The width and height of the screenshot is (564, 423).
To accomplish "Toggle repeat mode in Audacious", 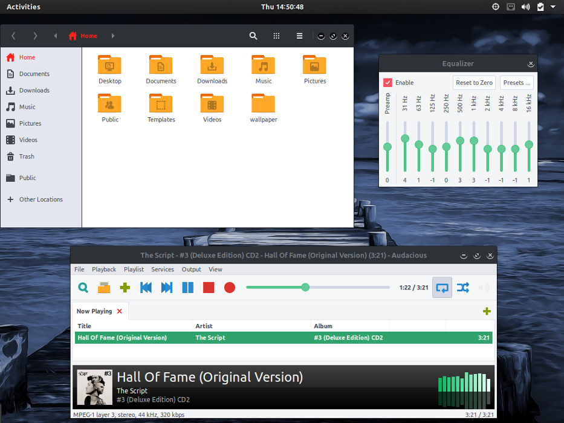I will pyautogui.click(x=442, y=288).
